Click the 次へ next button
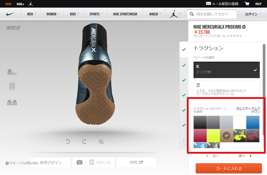The image size is (267, 175). click(x=245, y=156)
